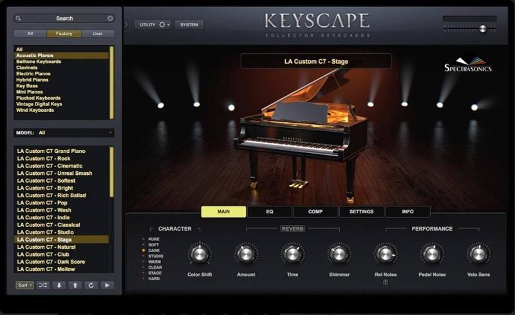Collapse the browser with side arrow
The width and height of the screenshot is (515, 315).
point(126,24)
